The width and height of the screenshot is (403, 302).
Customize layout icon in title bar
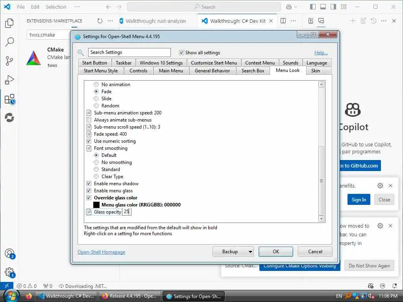[x=344, y=7]
